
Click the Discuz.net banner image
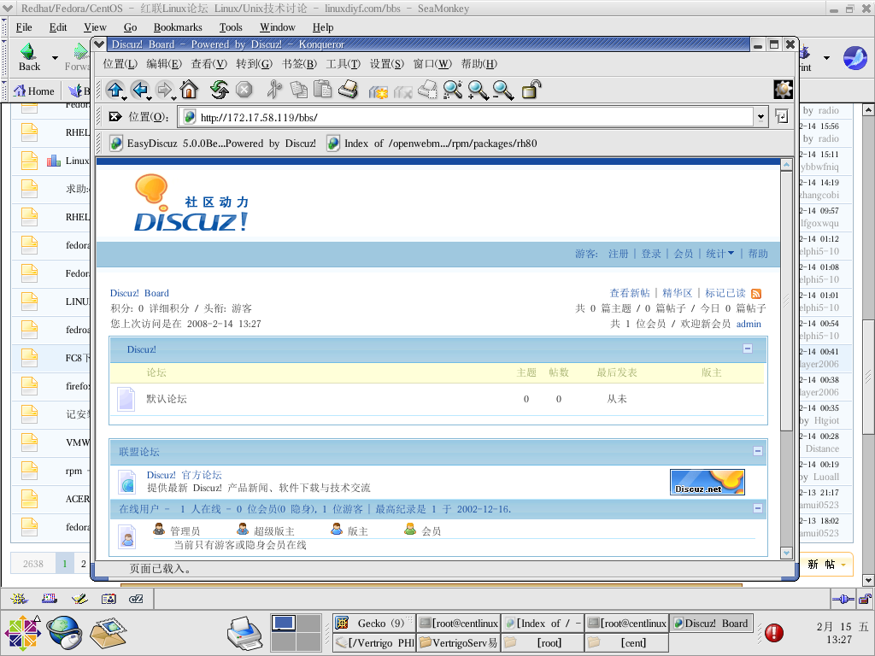tap(707, 482)
